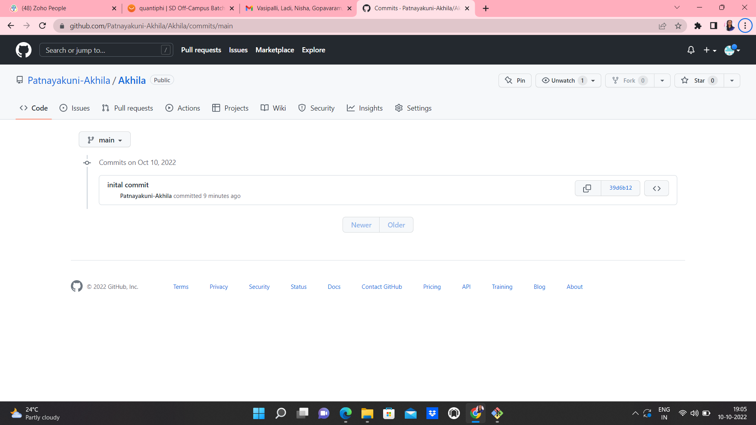Open the main branch selector

coord(104,139)
